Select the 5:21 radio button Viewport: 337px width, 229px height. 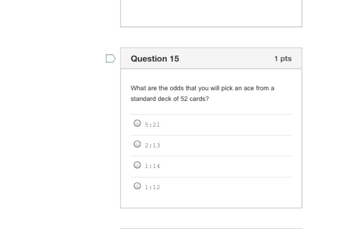137,123
